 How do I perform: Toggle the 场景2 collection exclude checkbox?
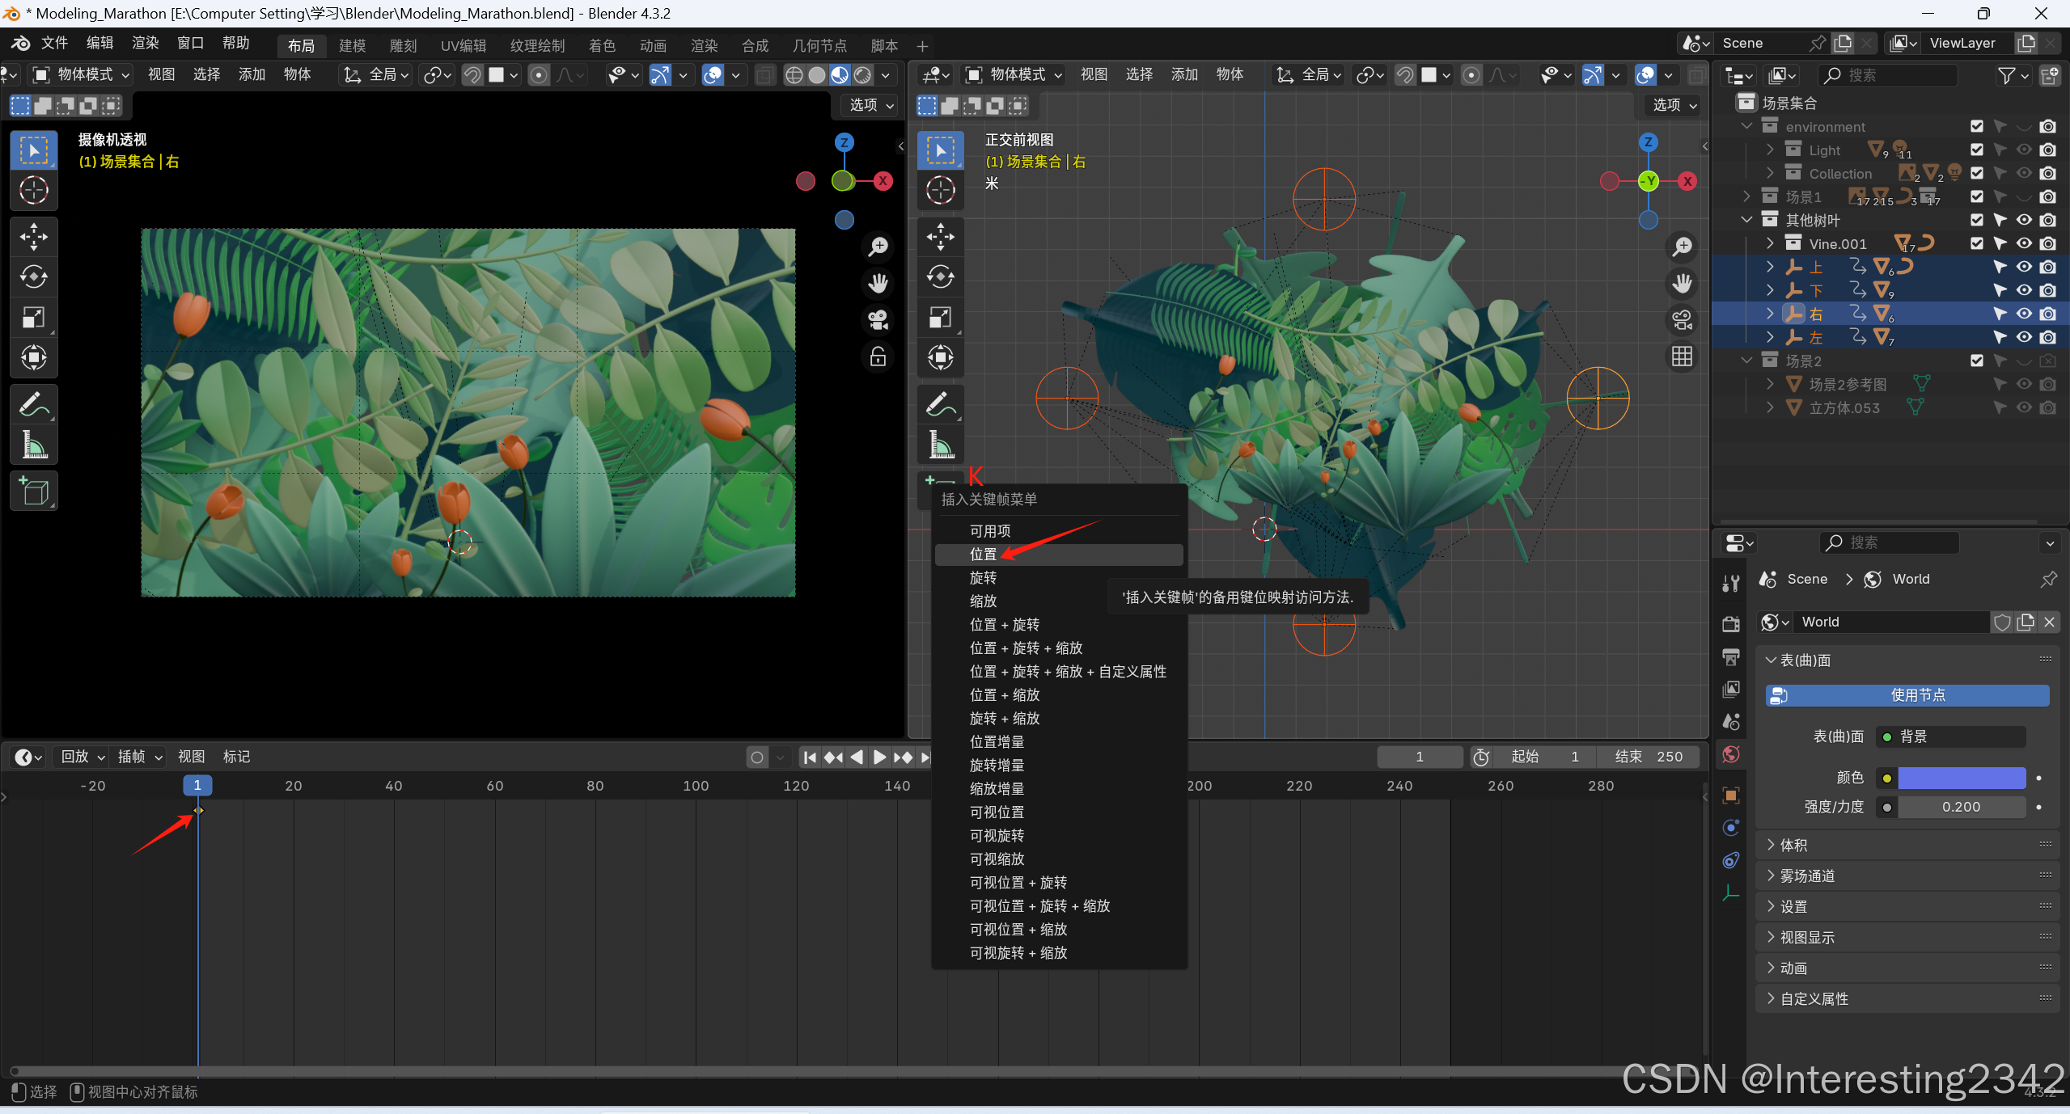tap(1976, 361)
